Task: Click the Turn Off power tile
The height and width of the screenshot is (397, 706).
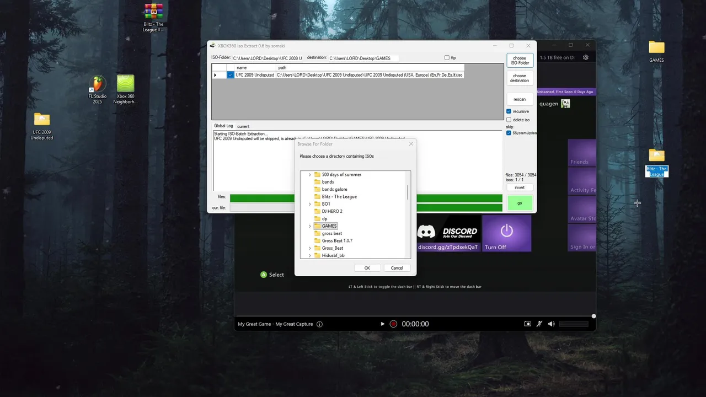Action: (507, 233)
